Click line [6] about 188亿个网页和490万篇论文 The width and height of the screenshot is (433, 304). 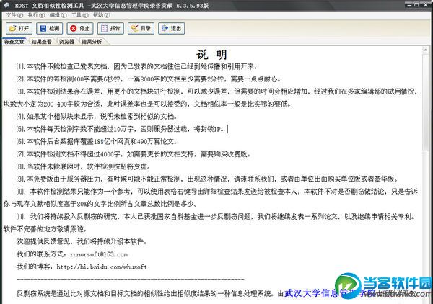point(97,141)
